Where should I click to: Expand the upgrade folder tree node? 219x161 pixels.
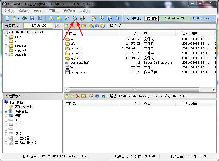click(x=6, y=55)
